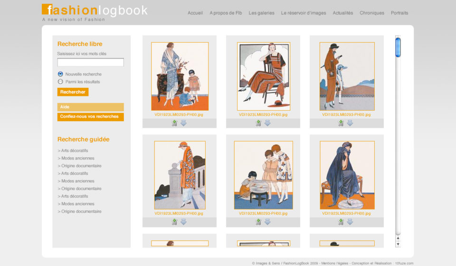Open the woman with children at cabinet thumbnail
The height and width of the screenshot is (266, 456).
pyautogui.click(x=180, y=76)
